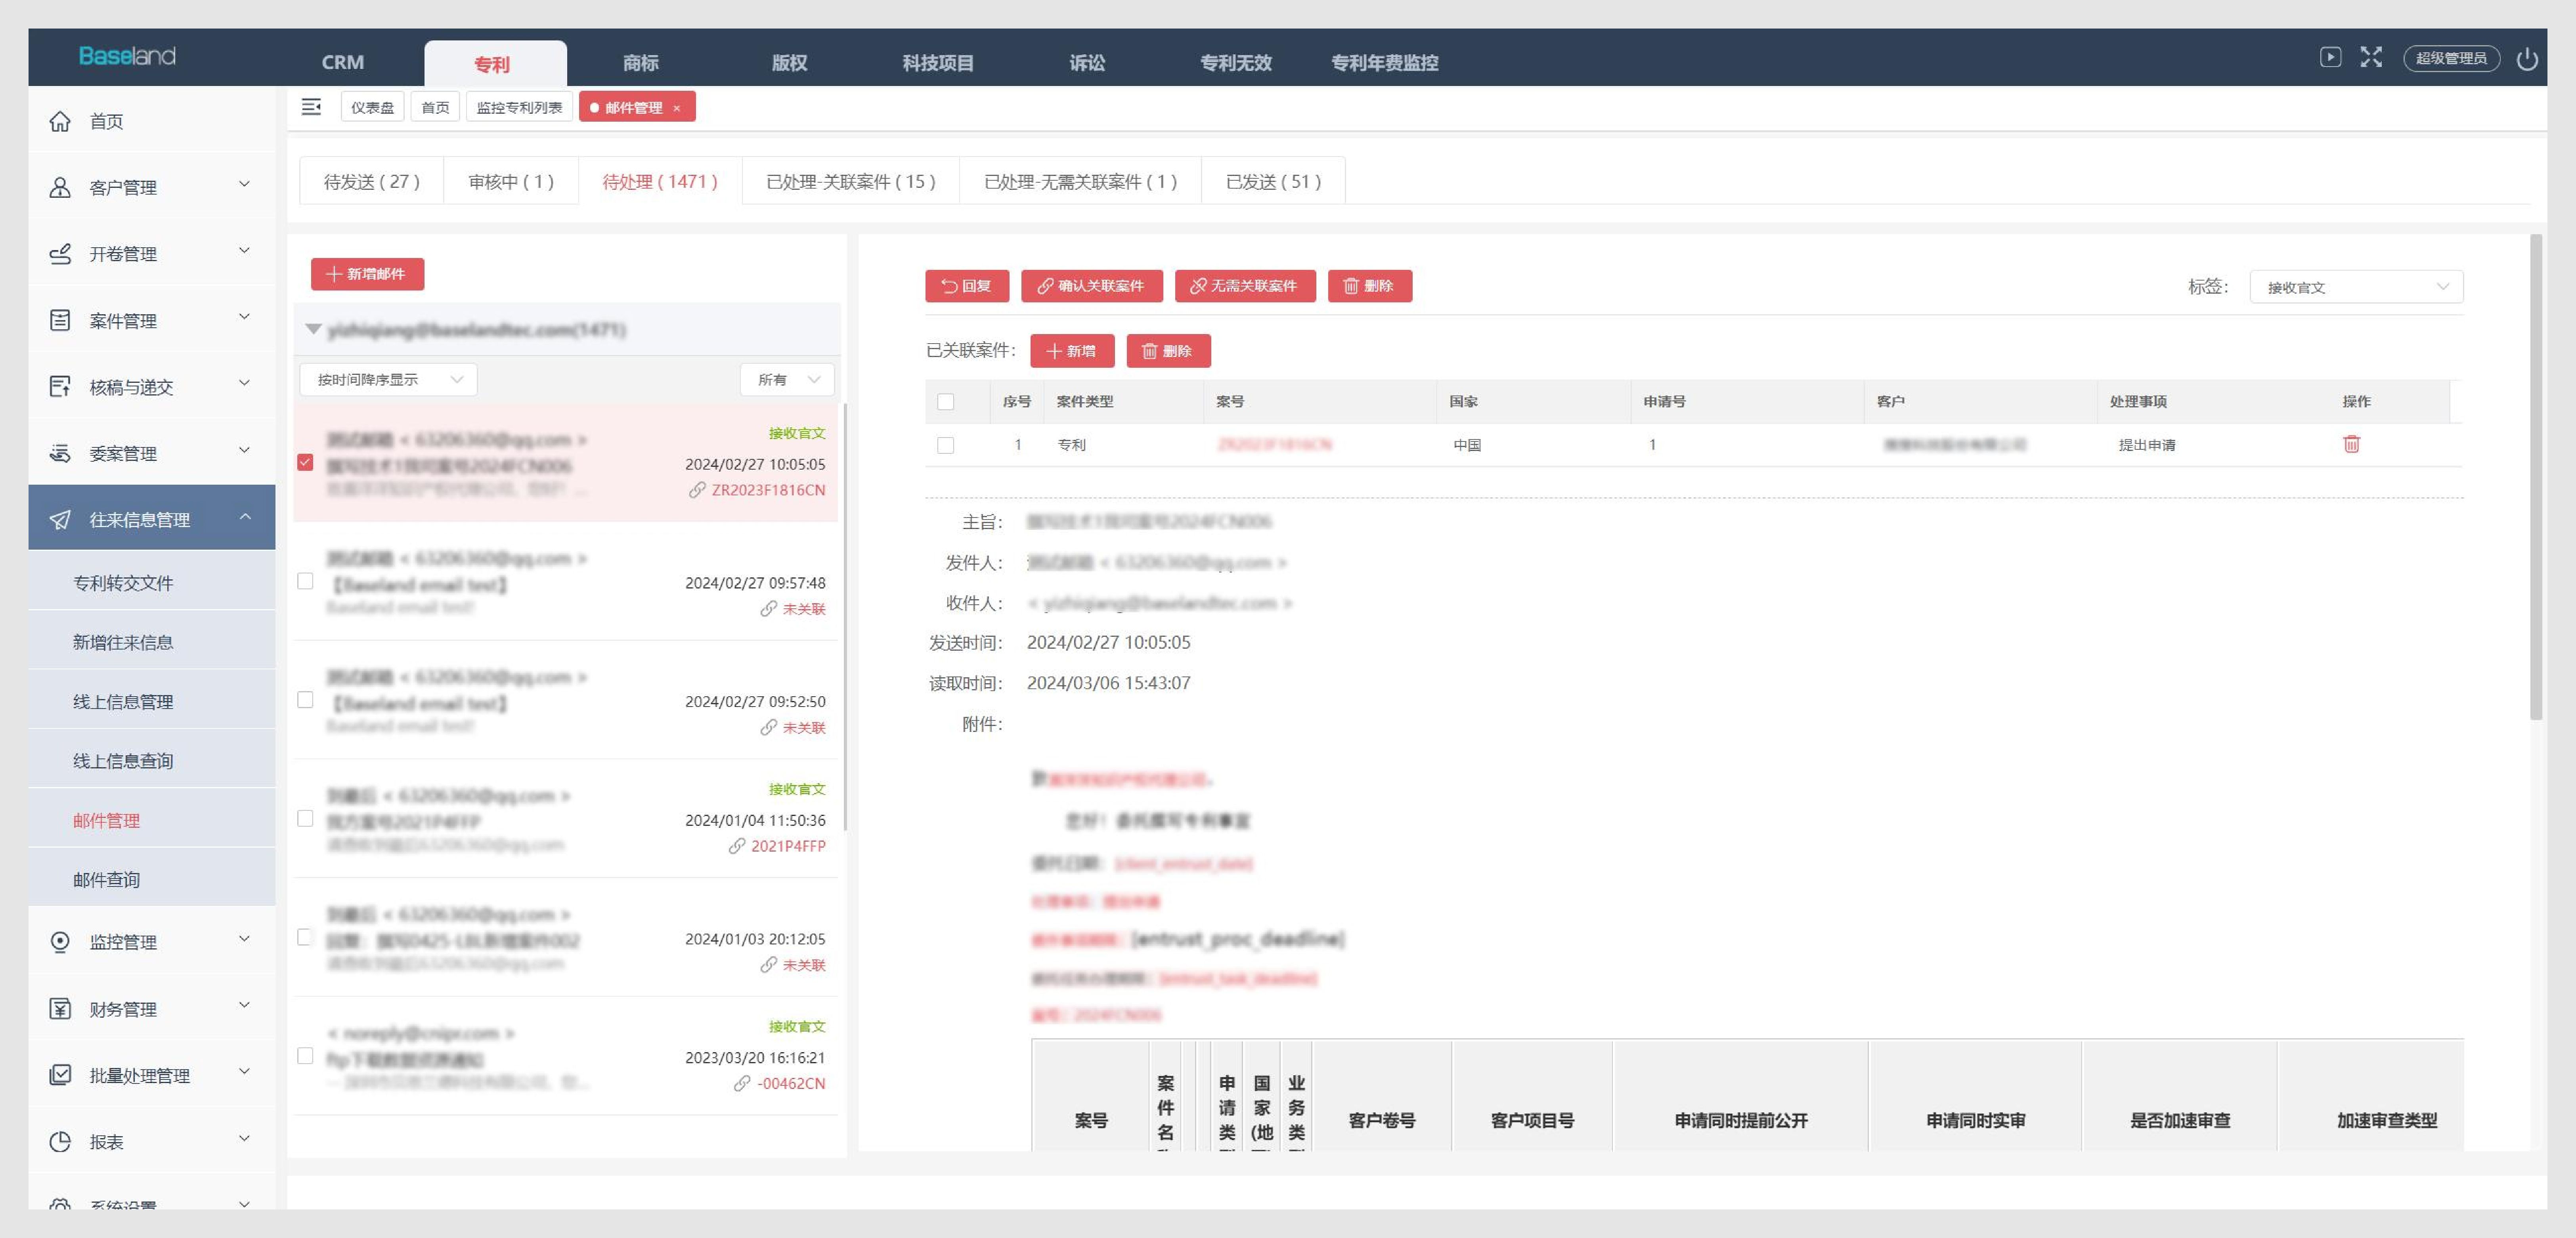2576x1238 pixels.
Task: Click the 财务管理 yen icon
Action: click(60, 1008)
